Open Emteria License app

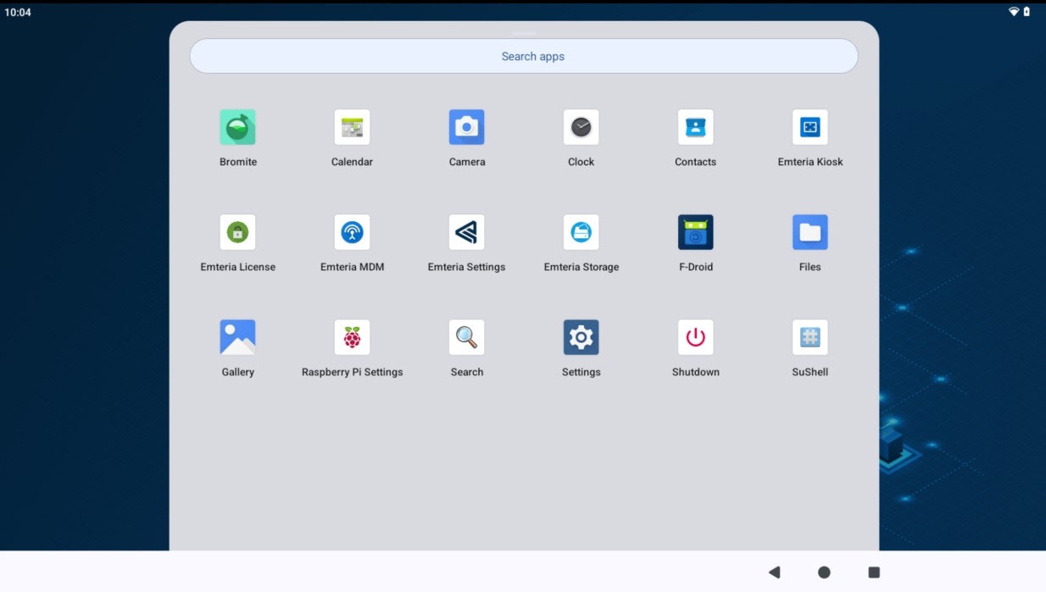coord(237,232)
